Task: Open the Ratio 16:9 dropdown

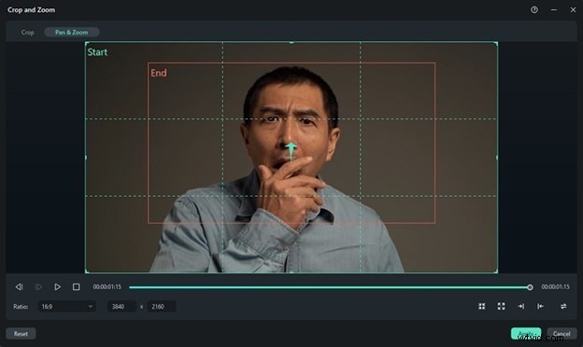Action: click(x=67, y=307)
